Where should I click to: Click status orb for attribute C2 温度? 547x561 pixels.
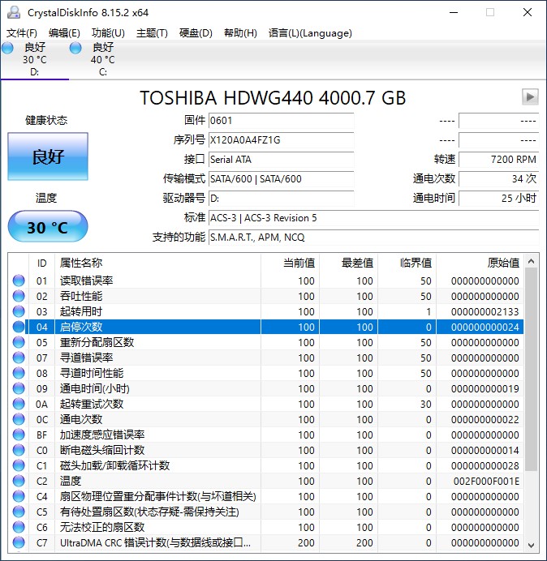pos(19,481)
